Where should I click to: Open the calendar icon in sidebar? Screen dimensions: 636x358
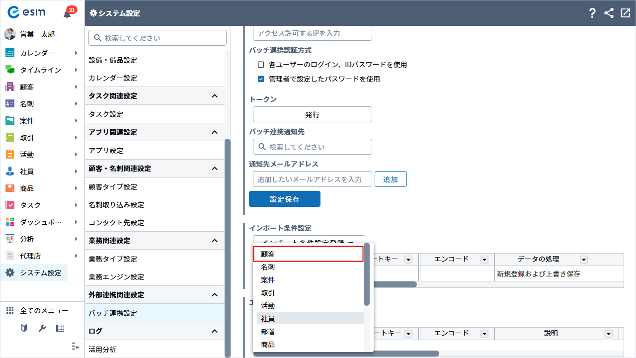(x=10, y=53)
